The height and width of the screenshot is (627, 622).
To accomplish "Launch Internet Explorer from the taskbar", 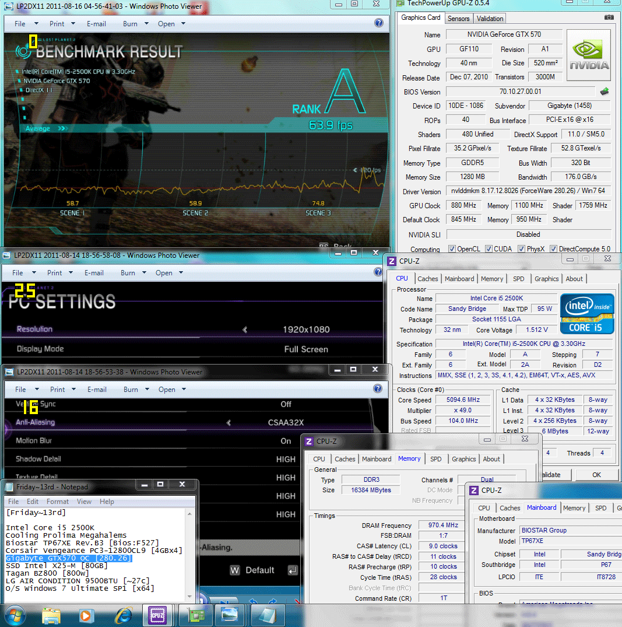I will pyautogui.click(x=123, y=616).
